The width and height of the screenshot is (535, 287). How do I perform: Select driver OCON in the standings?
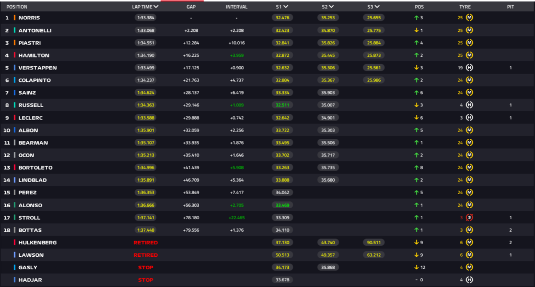click(x=26, y=155)
